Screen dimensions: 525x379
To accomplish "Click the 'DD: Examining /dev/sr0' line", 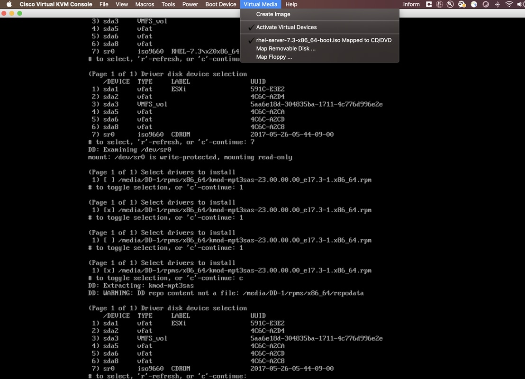I will (129, 150).
